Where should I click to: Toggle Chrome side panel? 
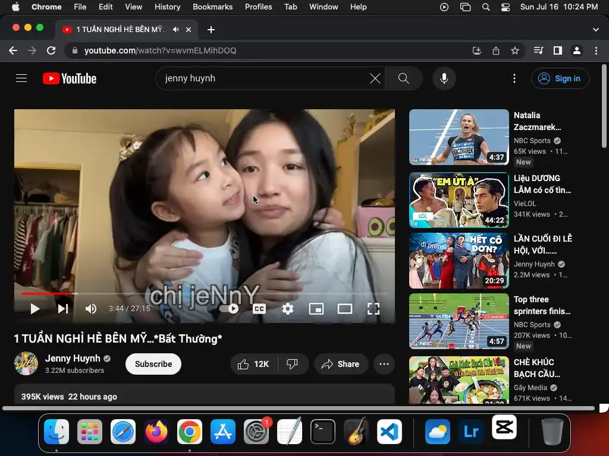[x=558, y=50]
